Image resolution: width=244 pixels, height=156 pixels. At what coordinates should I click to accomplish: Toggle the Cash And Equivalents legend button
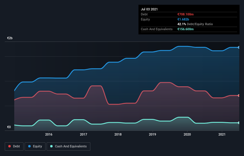pyautogui.click(x=68, y=147)
